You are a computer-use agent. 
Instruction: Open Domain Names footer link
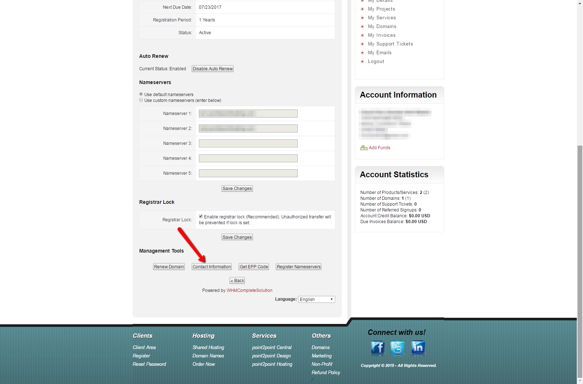[x=208, y=356]
